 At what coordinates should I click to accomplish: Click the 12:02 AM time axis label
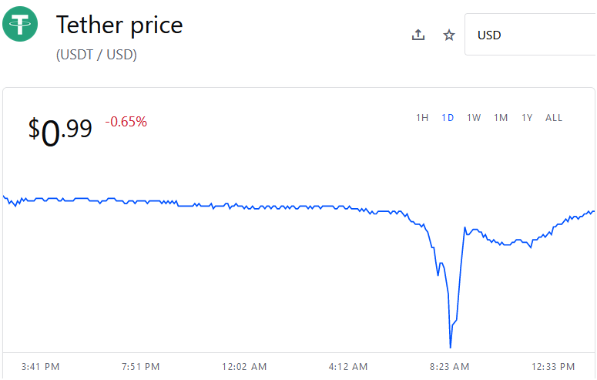(244, 367)
